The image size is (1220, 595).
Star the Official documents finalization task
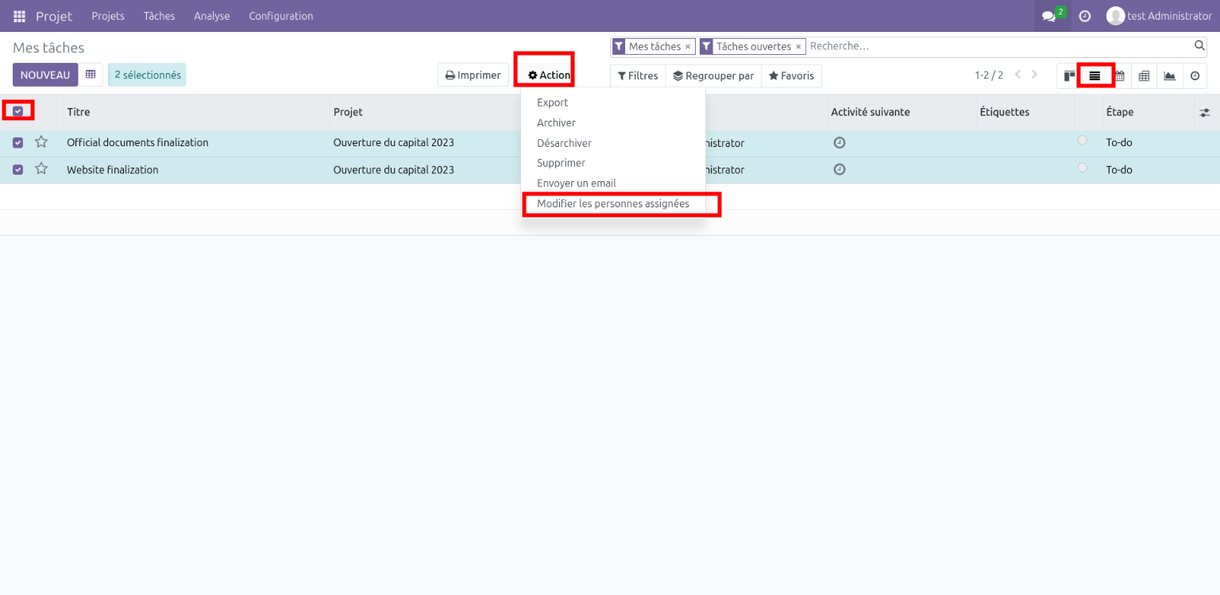(x=41, y=142)
